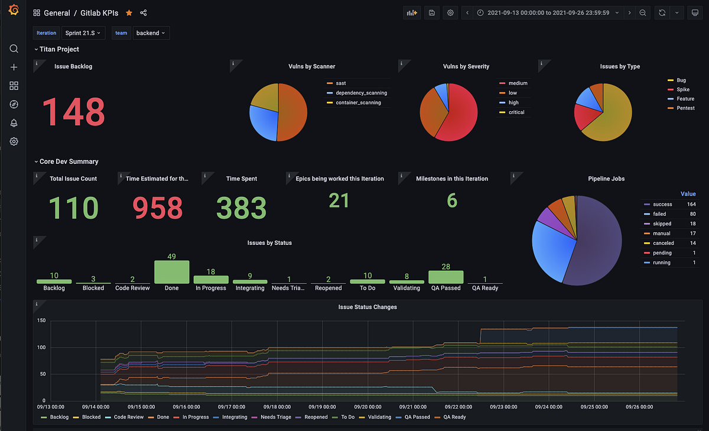
Task: Open the Issue Backlog panel title menu
Action: pyautogui.click(x=73, y=66)
